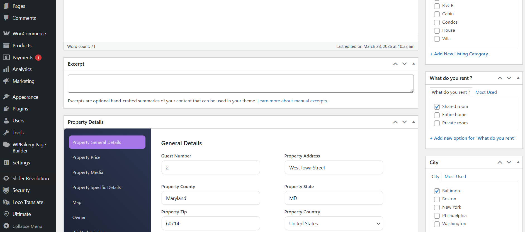
Task: Open Plugins using its plug icon
Action: point(6,109)
